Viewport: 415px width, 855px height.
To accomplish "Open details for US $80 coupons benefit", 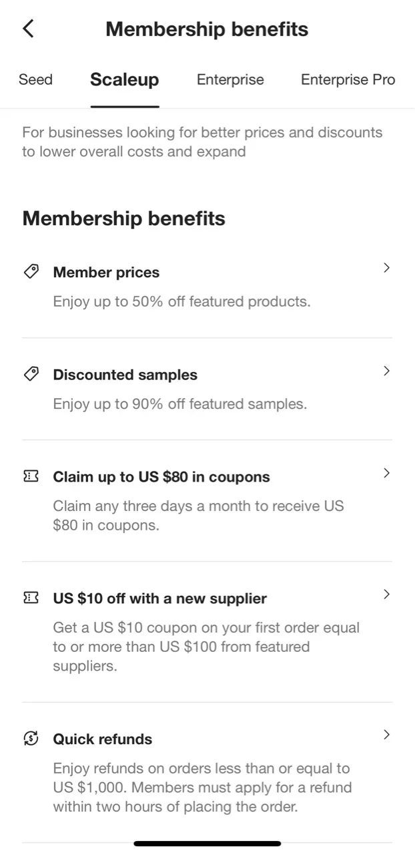I will pyautogui.click(x=386, y=472).
